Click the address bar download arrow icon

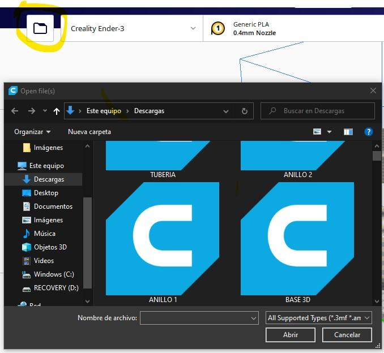(70, 110)
